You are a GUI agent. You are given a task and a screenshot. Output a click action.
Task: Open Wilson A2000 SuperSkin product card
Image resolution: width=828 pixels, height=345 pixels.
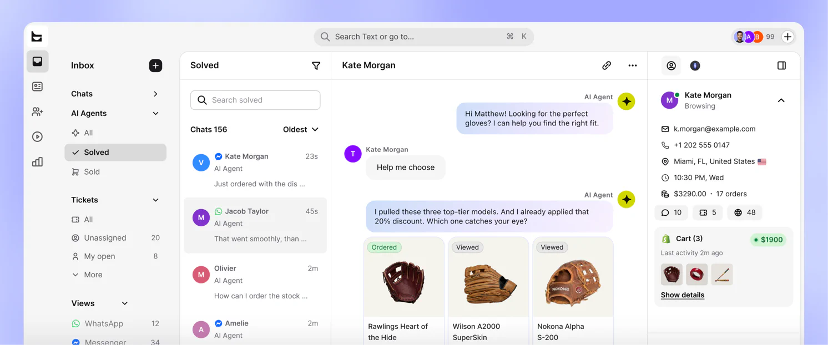coord(488,291)
